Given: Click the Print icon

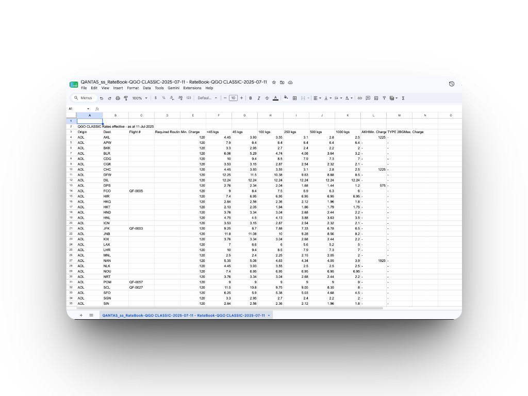Looking at the screenshot, I should coord(118,98).
